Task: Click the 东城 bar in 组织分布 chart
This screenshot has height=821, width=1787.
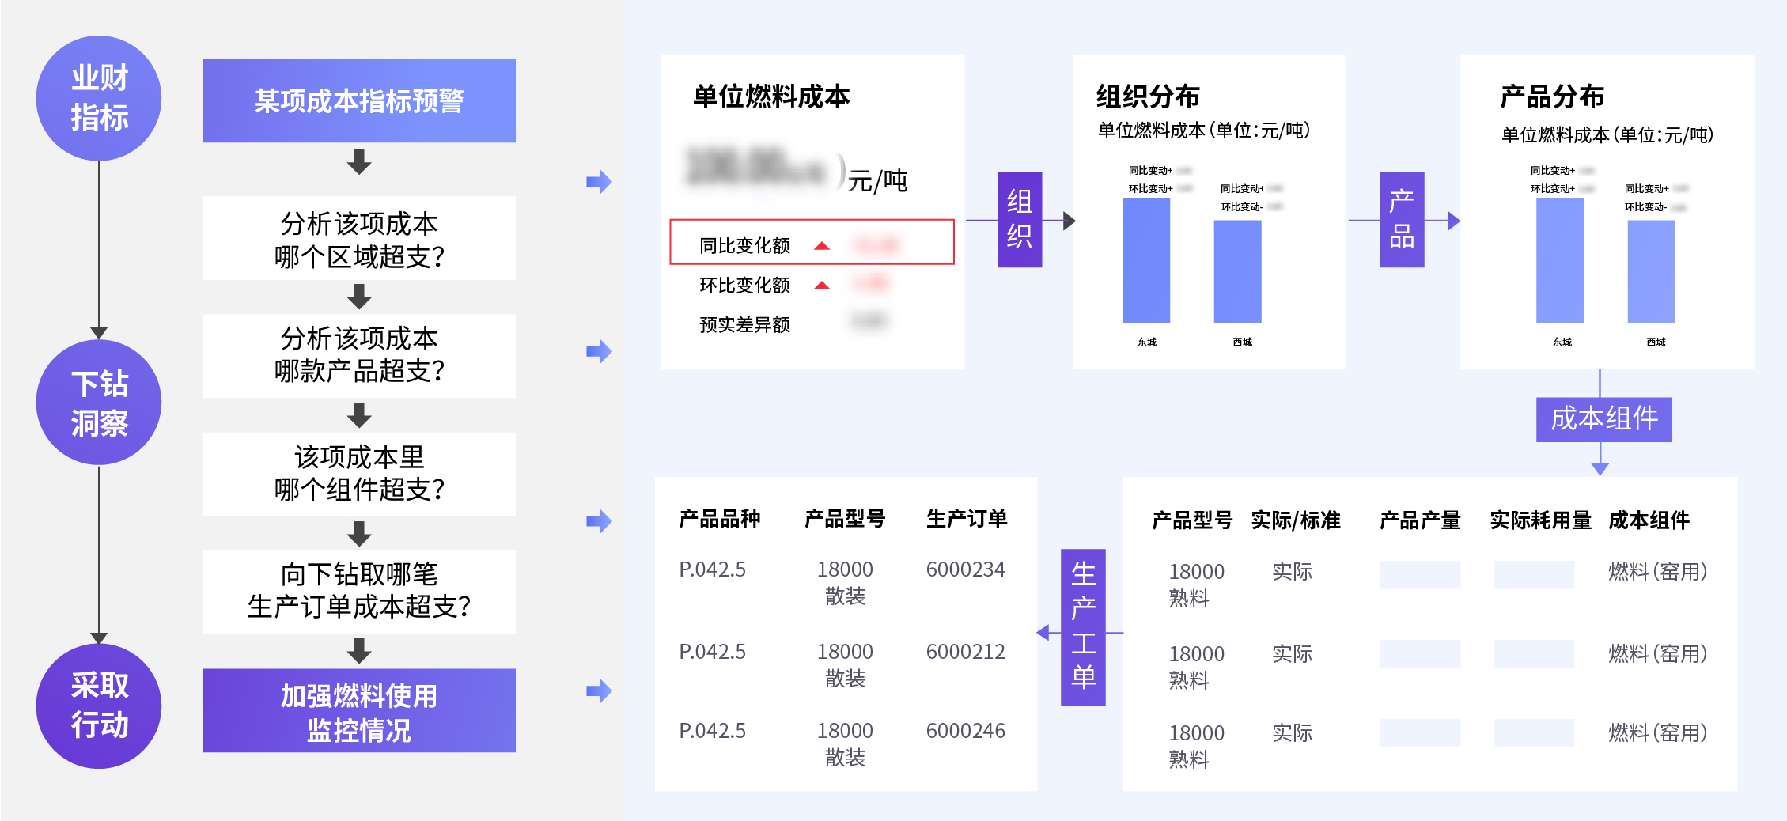Action: click(x=1146, y=260)
